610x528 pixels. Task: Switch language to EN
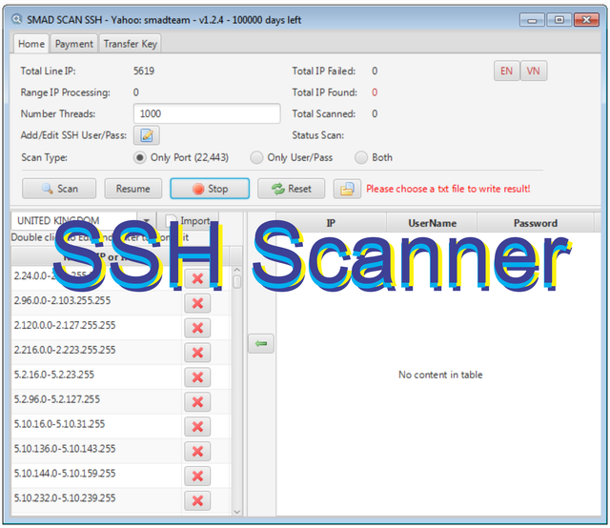(506, 71)
